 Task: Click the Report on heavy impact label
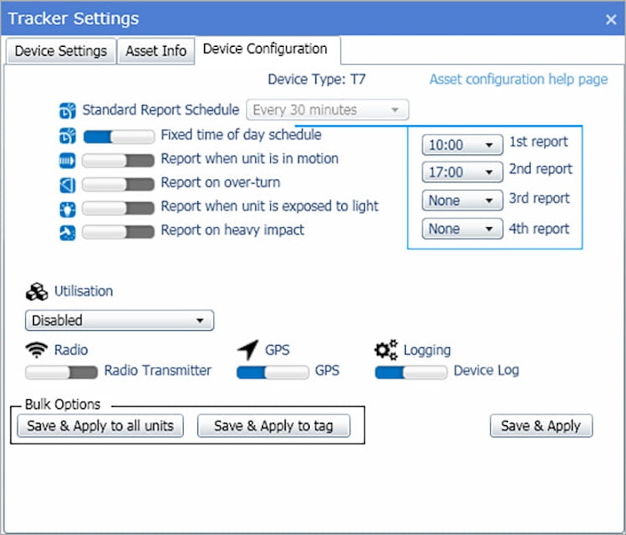coord(232,230)
